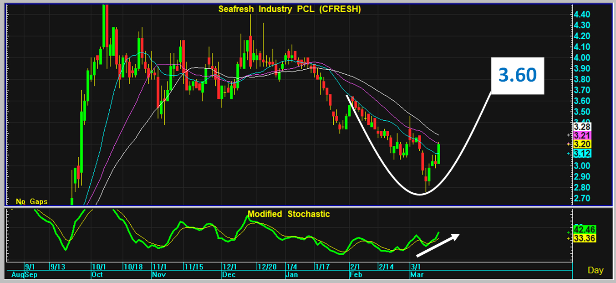Select the 10/18 date marker
Viewport: 616px width, 283px height.
click(x=133, y=267)
